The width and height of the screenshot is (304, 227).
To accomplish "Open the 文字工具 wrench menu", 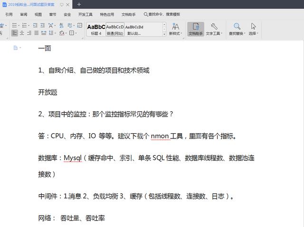I will pyautogui.click(x=214, y=29).
